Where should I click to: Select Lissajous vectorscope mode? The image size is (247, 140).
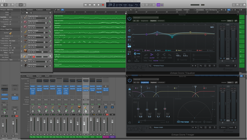point(207,122)
